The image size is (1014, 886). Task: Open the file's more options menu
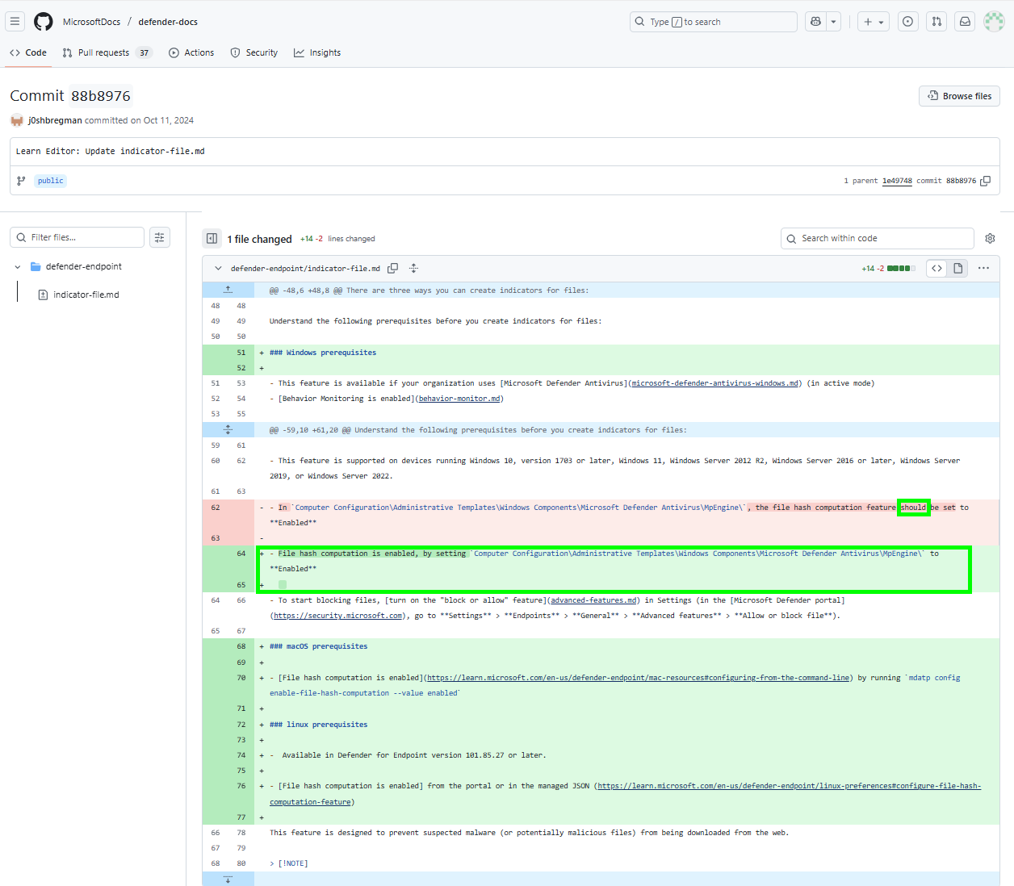click(x=983, y=268)
